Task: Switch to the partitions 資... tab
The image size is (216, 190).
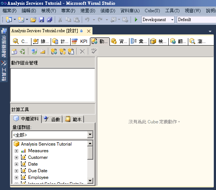Action: 119,41
